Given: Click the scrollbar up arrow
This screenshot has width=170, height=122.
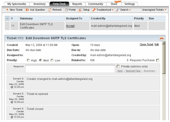Looking at the screenshot, I should pos(164,43).
